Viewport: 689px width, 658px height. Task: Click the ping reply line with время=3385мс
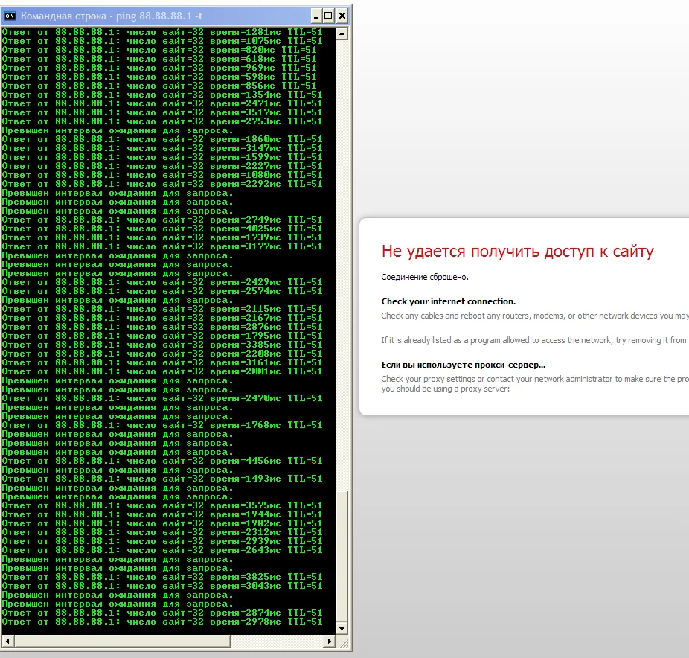pos(162,345)
